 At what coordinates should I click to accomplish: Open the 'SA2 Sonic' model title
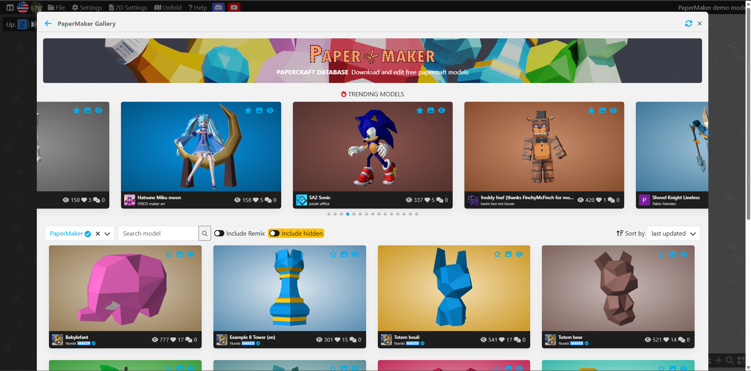[320, 198]
